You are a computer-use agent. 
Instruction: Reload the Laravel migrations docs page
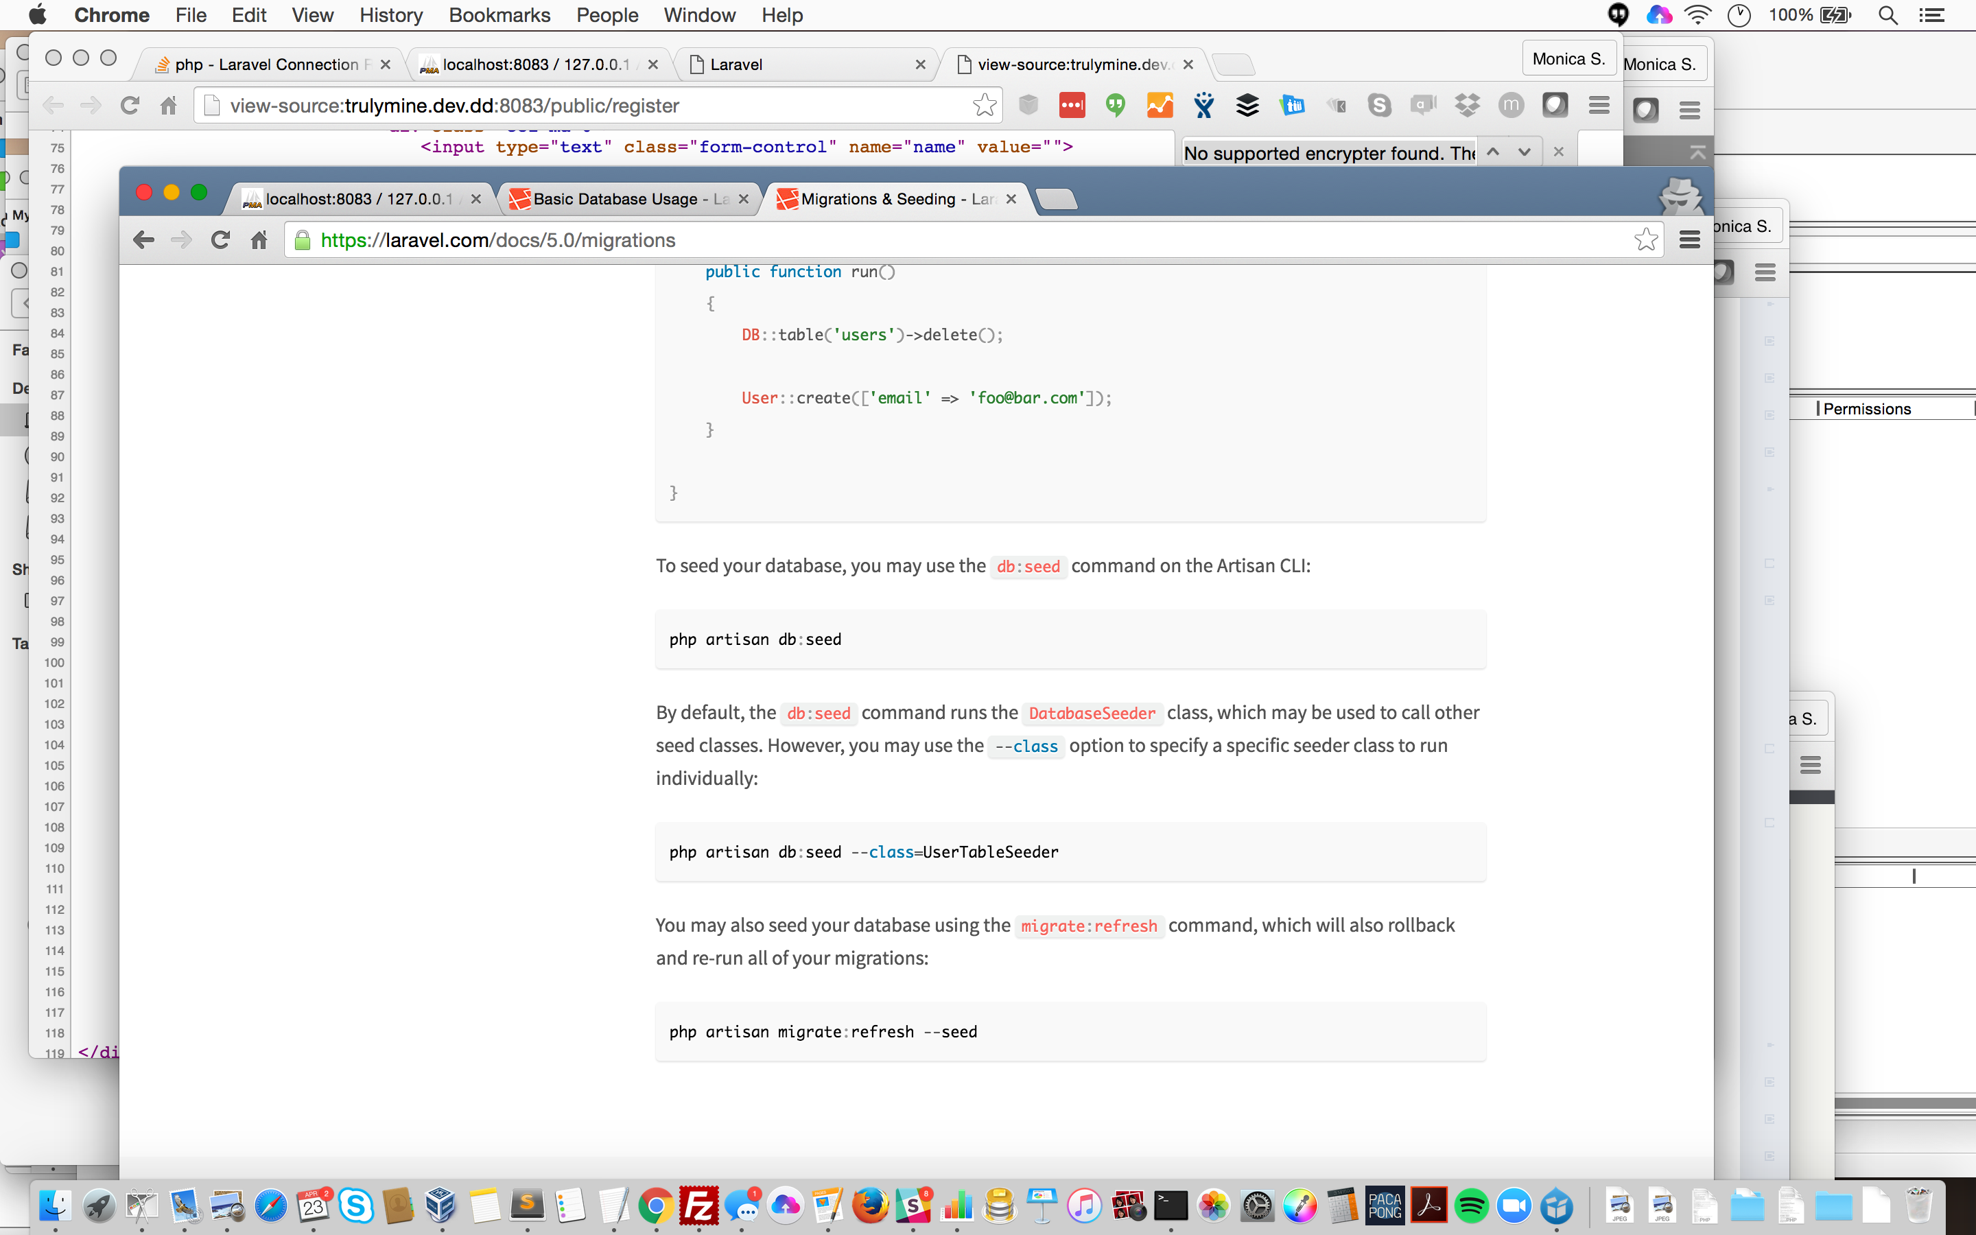220,240
